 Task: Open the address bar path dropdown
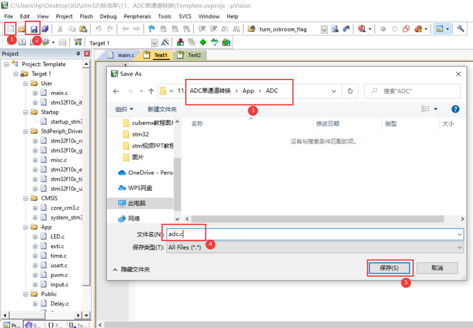pos(334,91)
